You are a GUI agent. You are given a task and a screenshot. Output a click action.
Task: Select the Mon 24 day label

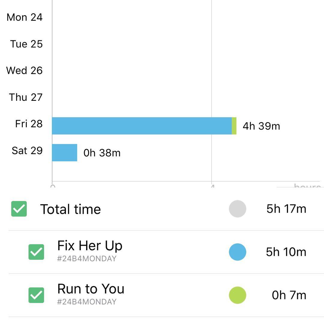tap(25, 17)
